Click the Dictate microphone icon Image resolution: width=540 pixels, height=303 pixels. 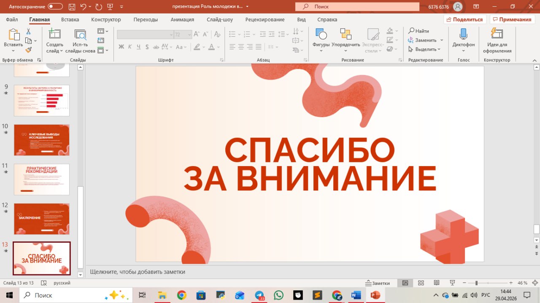(x=463, y=34)
